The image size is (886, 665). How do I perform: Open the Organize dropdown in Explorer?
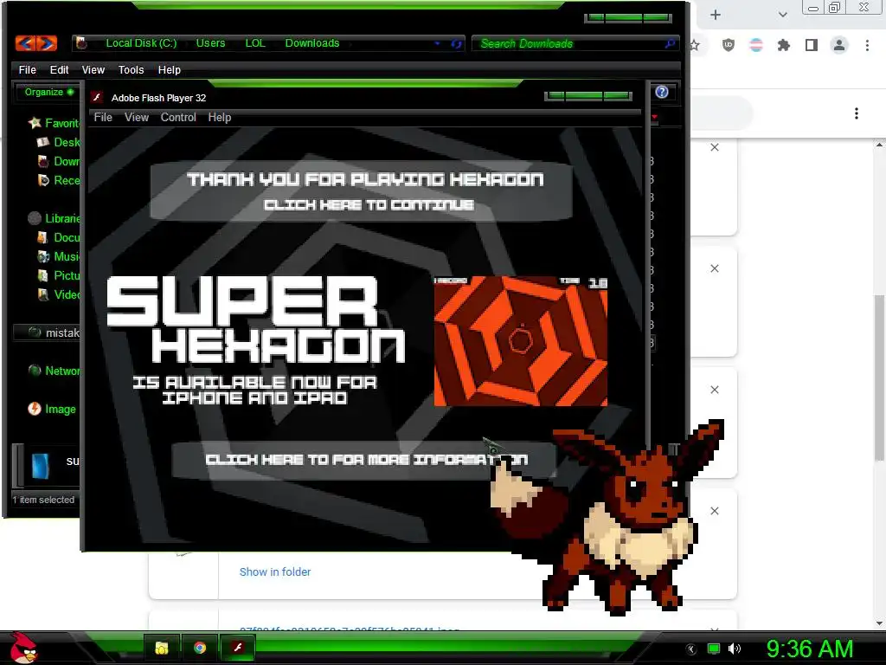[x=48, y=92]
